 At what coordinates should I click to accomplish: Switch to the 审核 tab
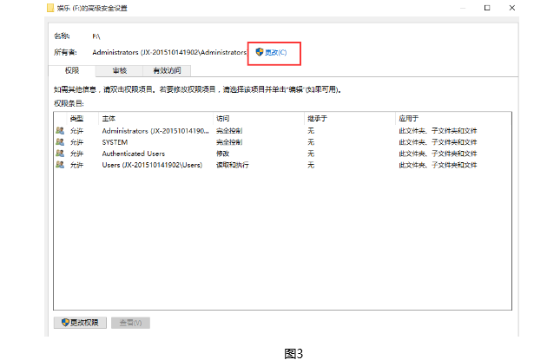[119, 70]
